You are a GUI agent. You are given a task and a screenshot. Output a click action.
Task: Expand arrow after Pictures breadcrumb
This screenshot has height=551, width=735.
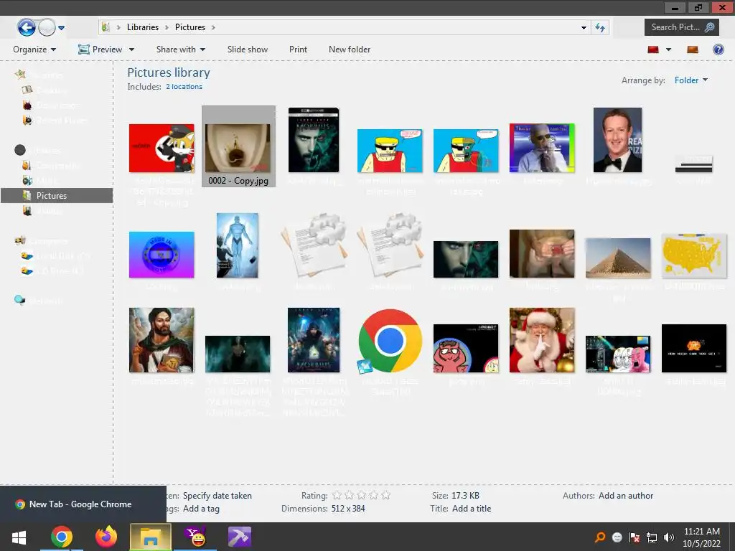click(213, 27)
